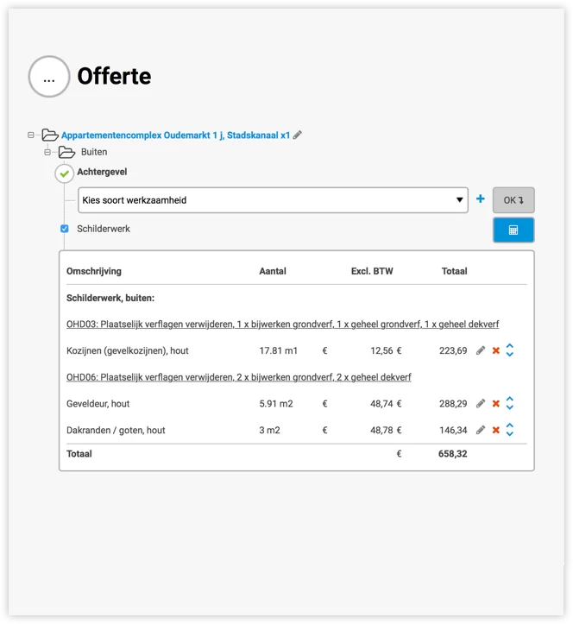Collapse the Appartementencomplex tree node
The width and height of the screenshot is (573, 624).
tap(31, 136)
